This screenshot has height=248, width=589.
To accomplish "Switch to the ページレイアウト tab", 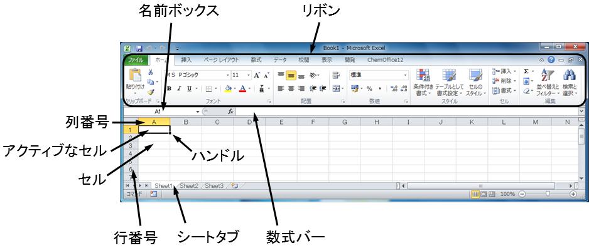I will (x=221, y=59).
